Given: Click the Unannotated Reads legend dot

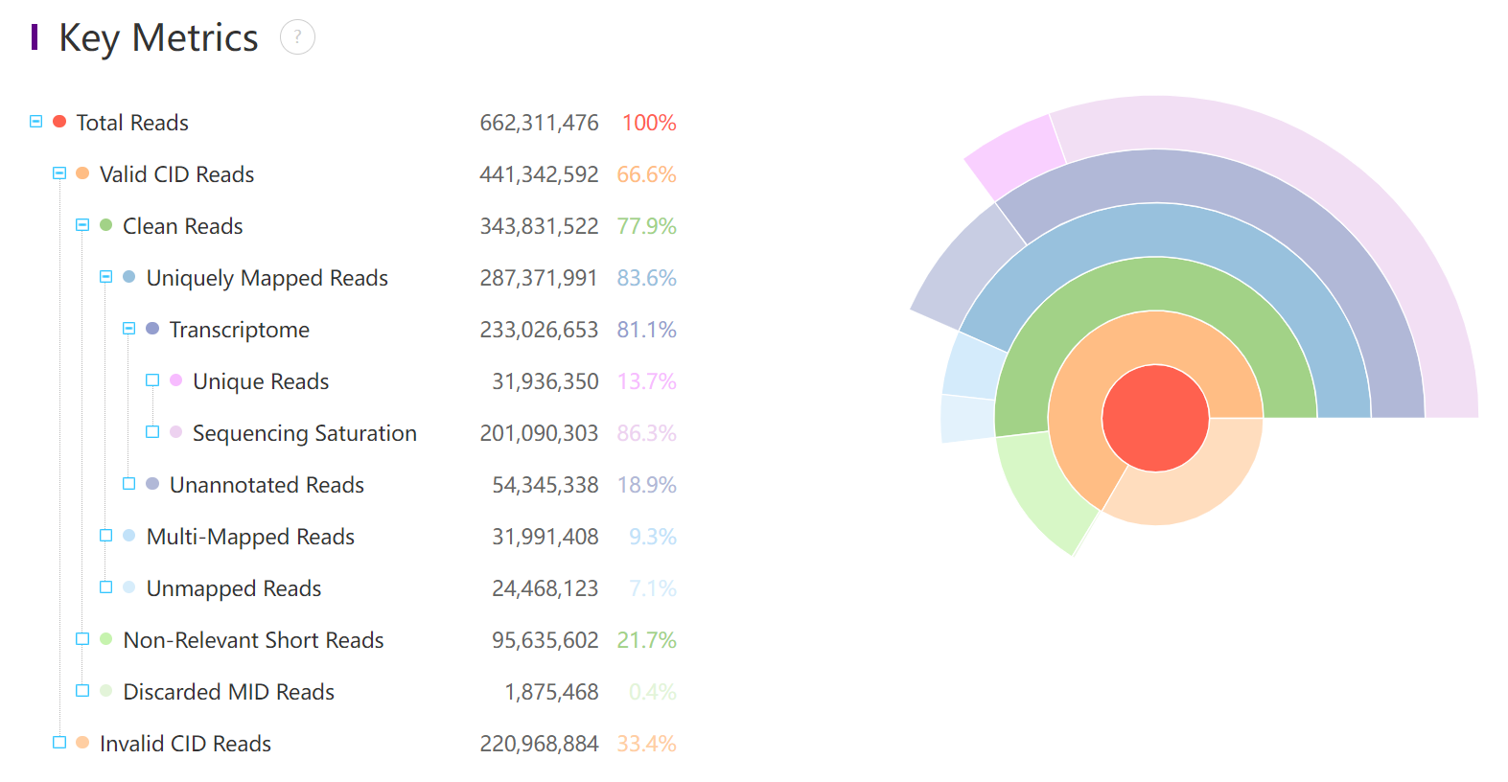Looking at the screenshot, I should pyautogui.click(x=152, y=484).
